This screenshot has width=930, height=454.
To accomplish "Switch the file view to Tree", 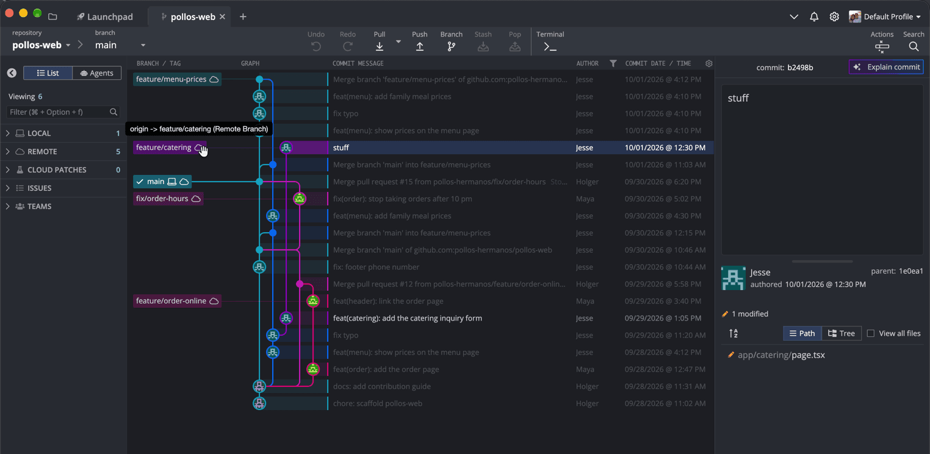I will click(841, 333).
